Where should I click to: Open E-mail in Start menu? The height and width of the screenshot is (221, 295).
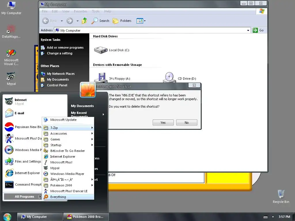(x=35, y=113)
